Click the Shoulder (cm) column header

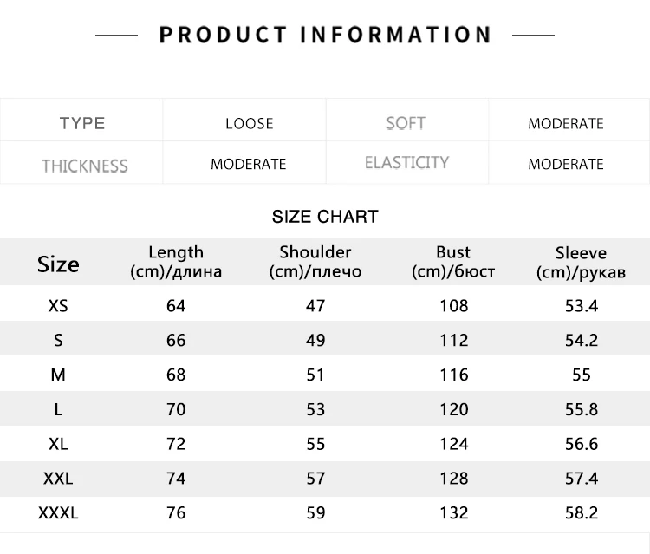315,262
